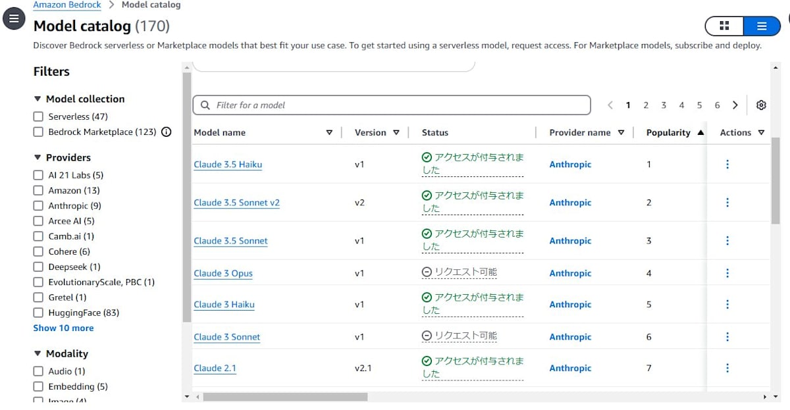This screenshot has height=410, width=790.
Task: Check the EvolutionaryScale, PBC filter
Action: [38, 282]
